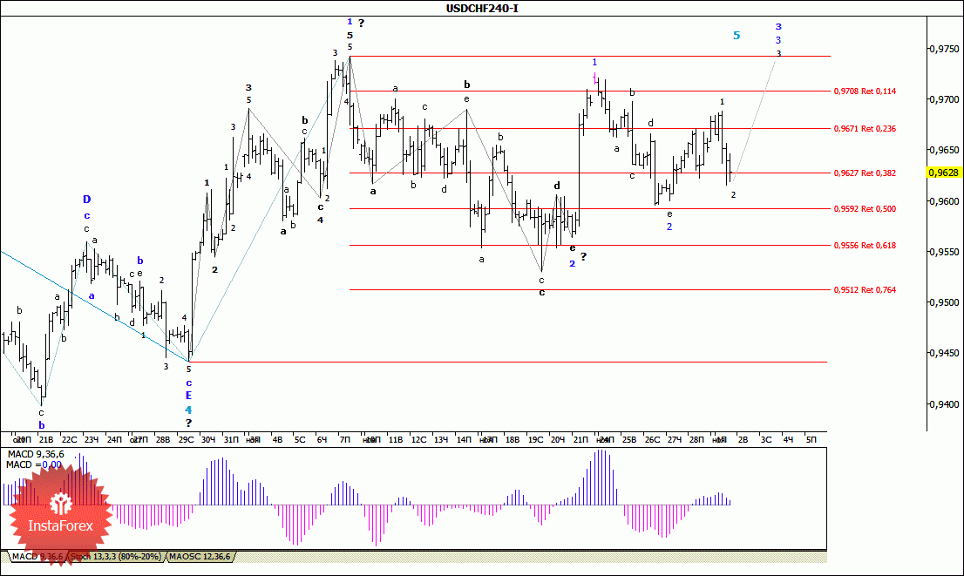Image resolution: width=964 pixels, height=576 pixels.
Task: Click the 14П date axis label
Action: [x=464, y=439]
